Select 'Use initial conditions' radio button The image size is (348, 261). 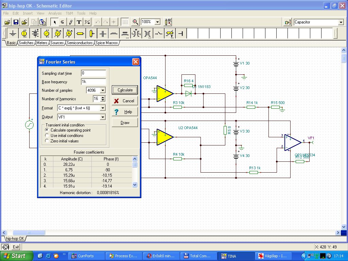click(47, 135)
